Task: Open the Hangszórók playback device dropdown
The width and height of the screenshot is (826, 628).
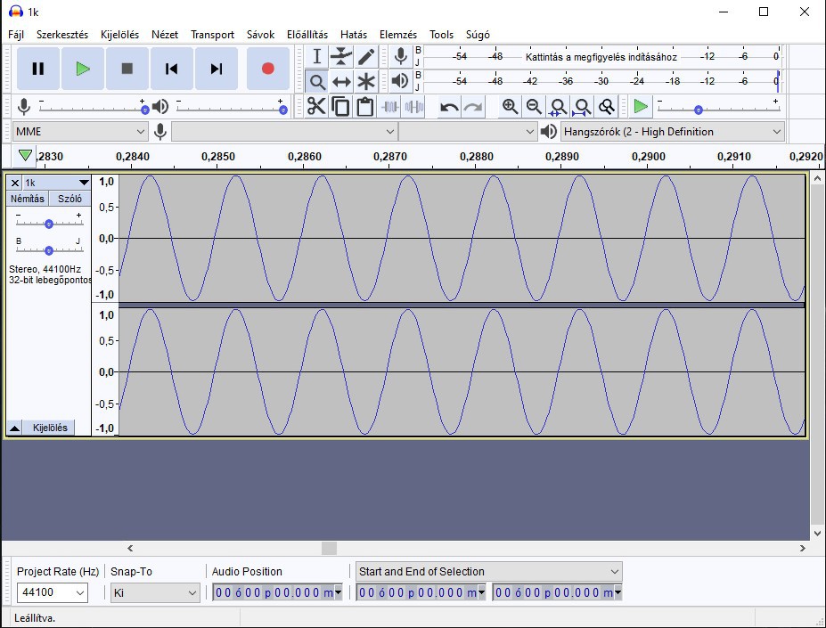Action: click(672, 131)
